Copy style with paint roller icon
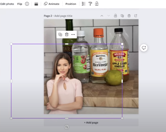 90,4
